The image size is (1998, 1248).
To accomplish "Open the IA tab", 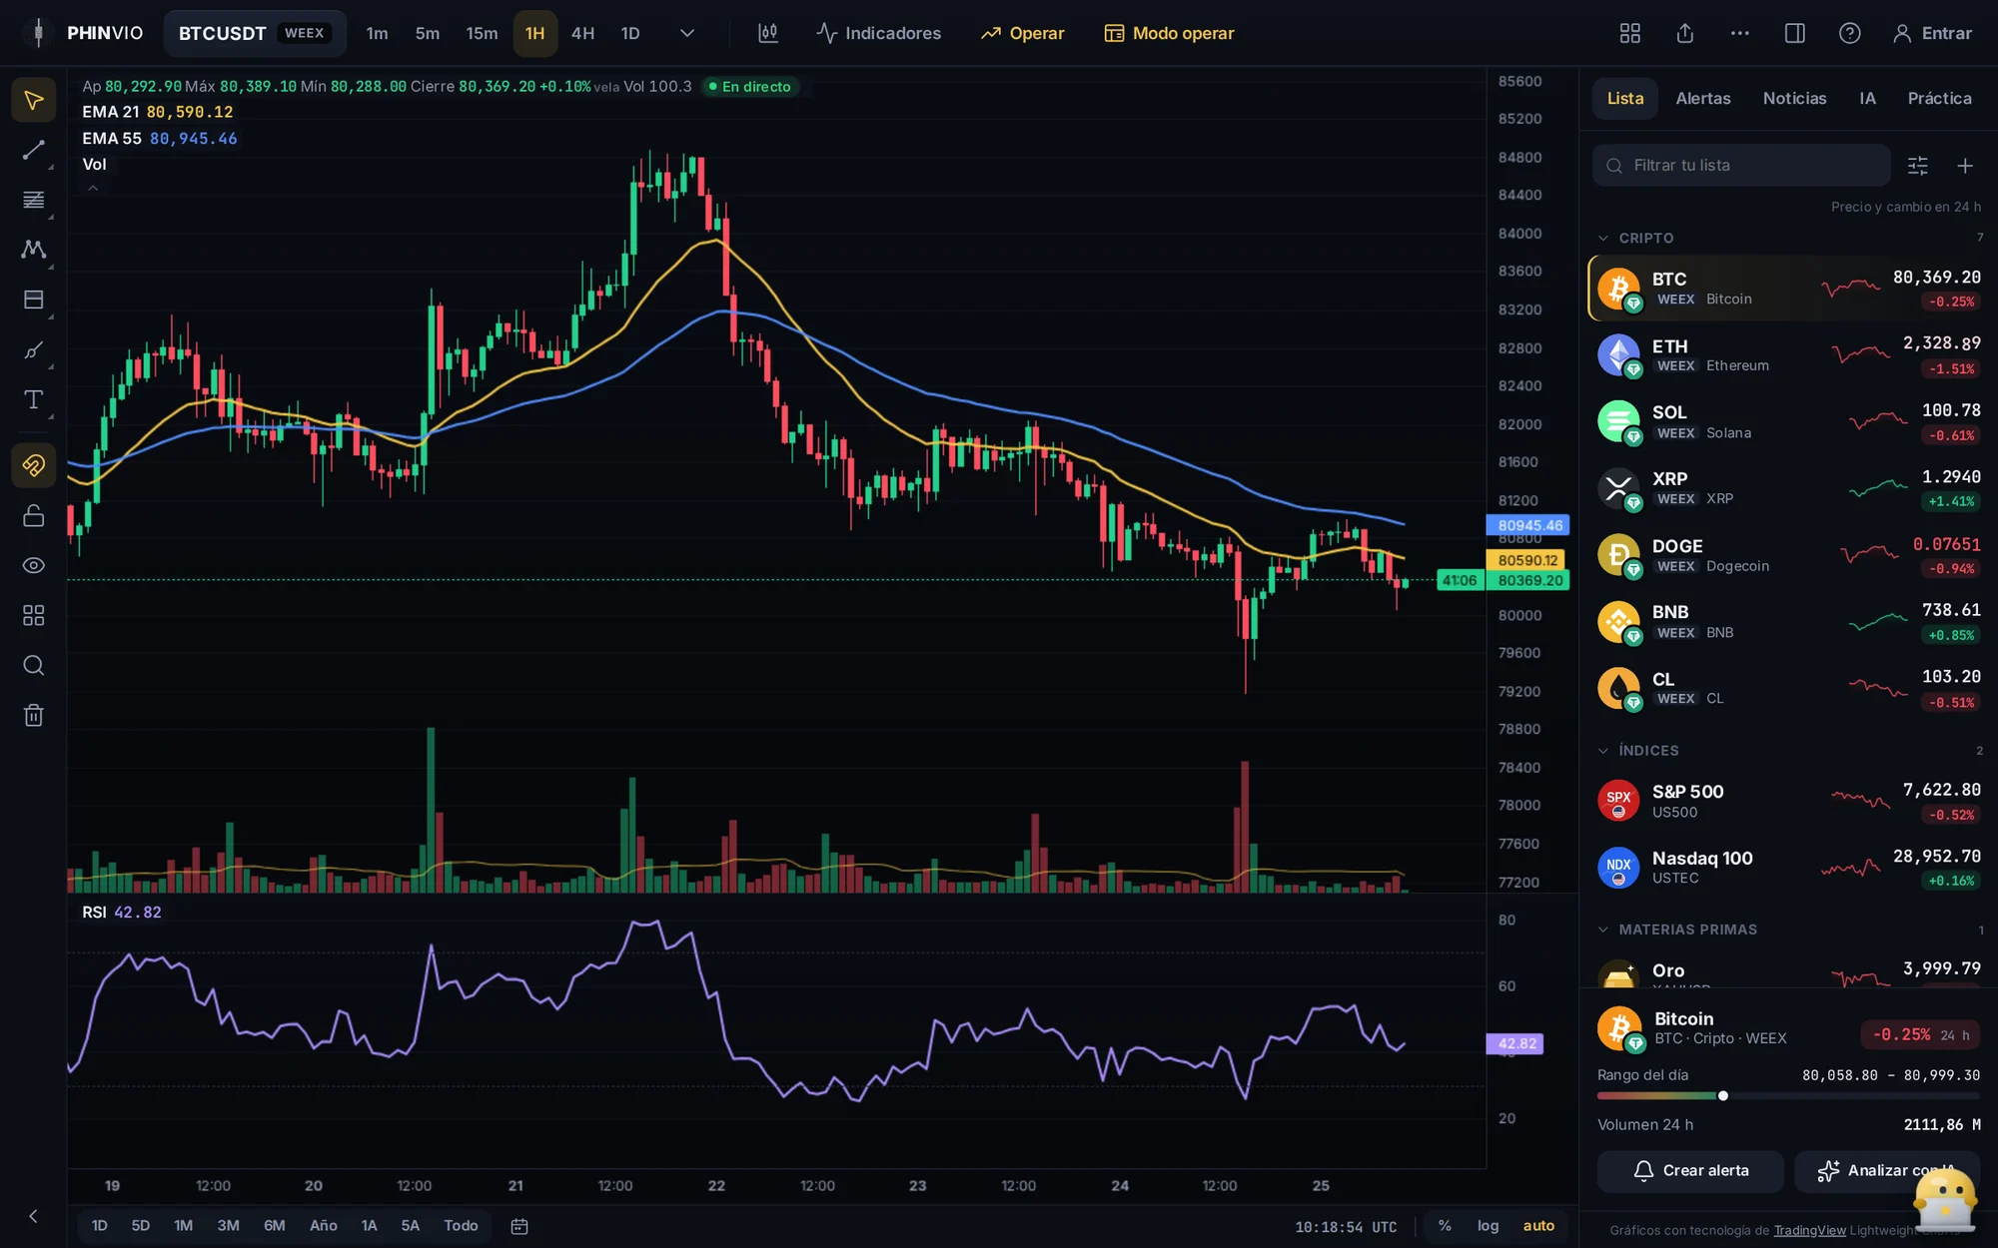I will click(x=1867, y=98).
